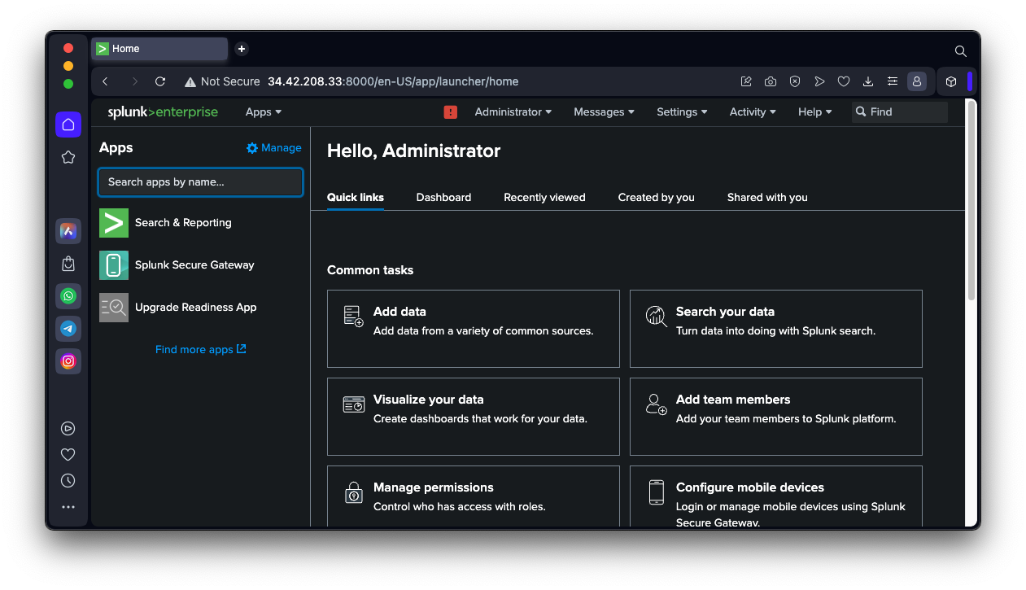Open WhatsApp from the browser sidebar

(68, 296)
